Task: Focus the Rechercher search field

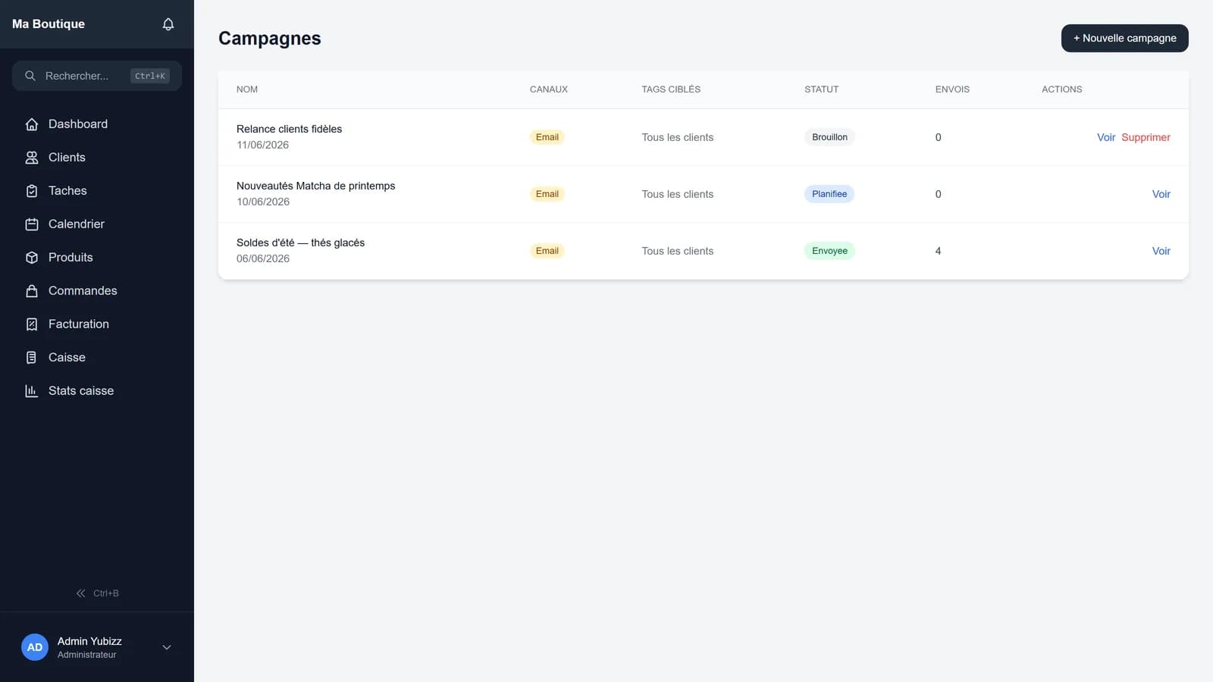Action: pyautogui.click(x=97, y=76)
